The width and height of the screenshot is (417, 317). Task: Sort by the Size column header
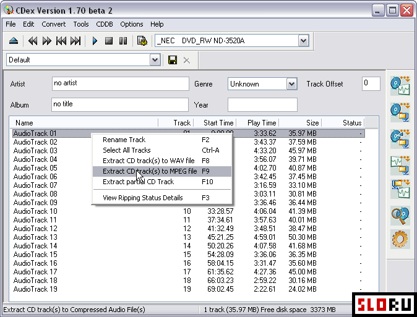coord(300,123)
